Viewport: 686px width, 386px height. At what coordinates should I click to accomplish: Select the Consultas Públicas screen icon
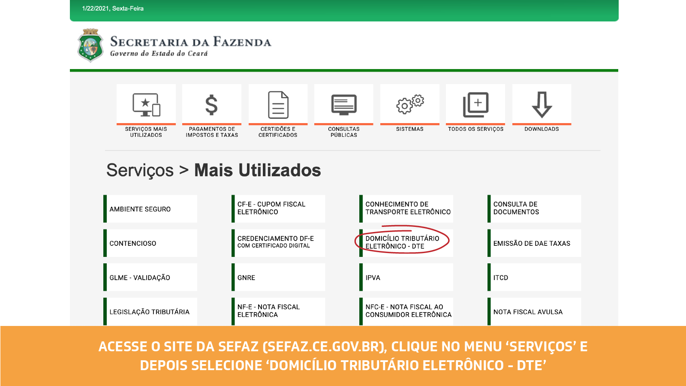point(344,105)
